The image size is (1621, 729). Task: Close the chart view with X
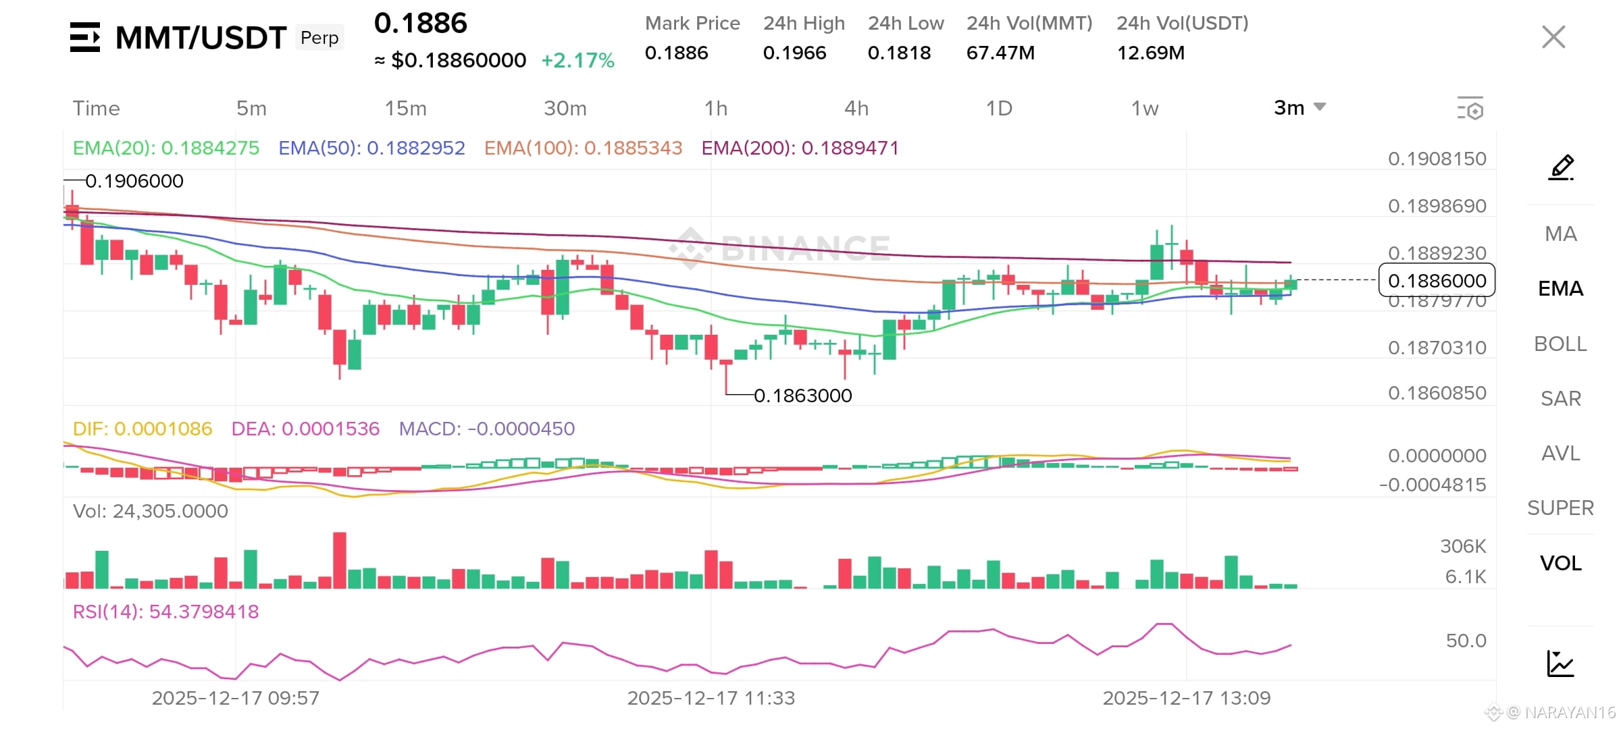pos(1553,36)
